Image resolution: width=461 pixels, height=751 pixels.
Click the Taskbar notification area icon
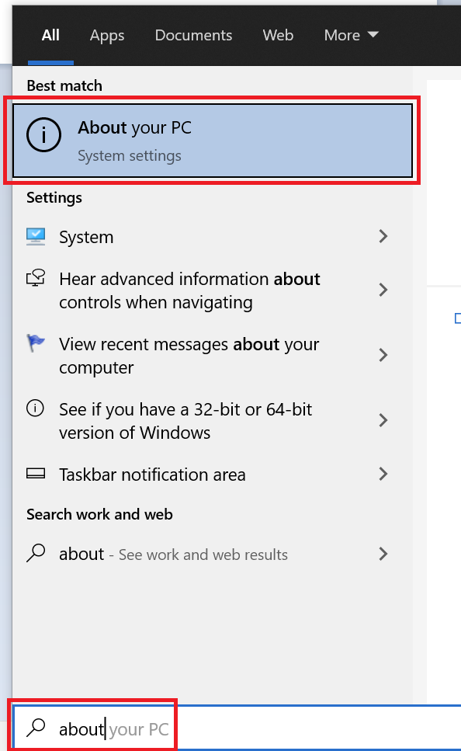(35, 474)
